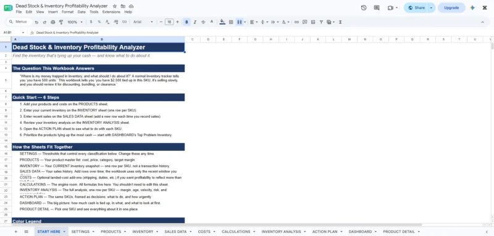Open the START HERE tab menu arrow

64,232
